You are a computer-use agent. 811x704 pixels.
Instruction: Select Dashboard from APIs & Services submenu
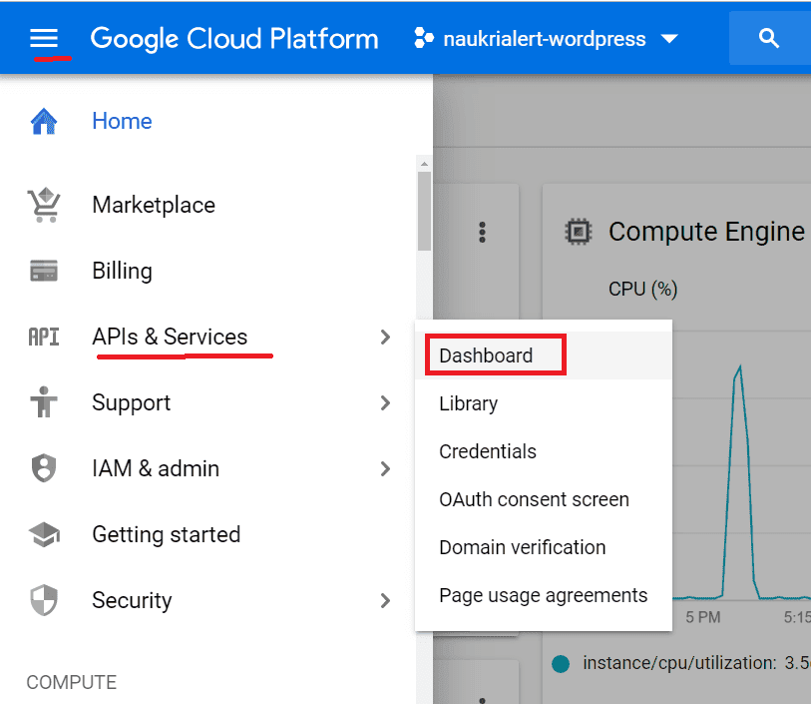[486, 355]
